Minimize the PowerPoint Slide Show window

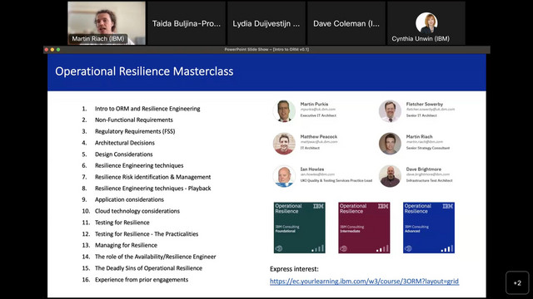52,50
